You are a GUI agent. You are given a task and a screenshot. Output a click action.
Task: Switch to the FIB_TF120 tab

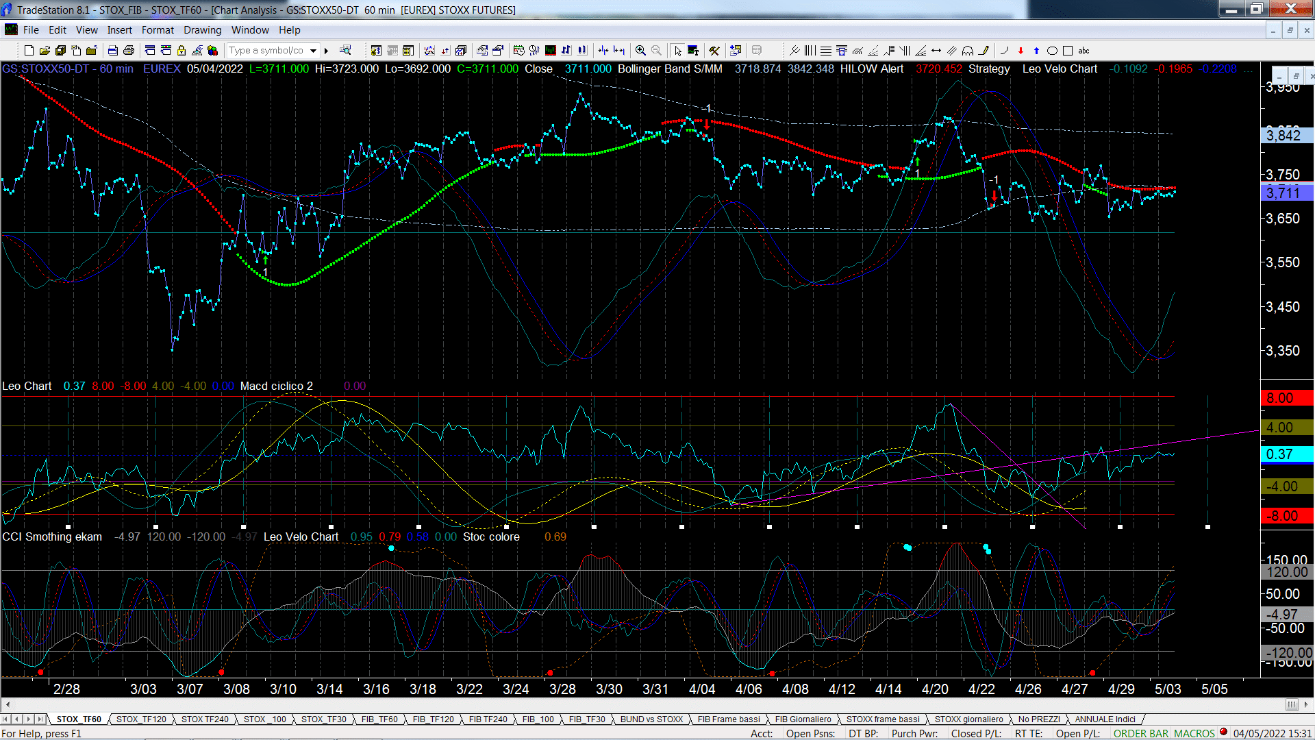(433, 719)
